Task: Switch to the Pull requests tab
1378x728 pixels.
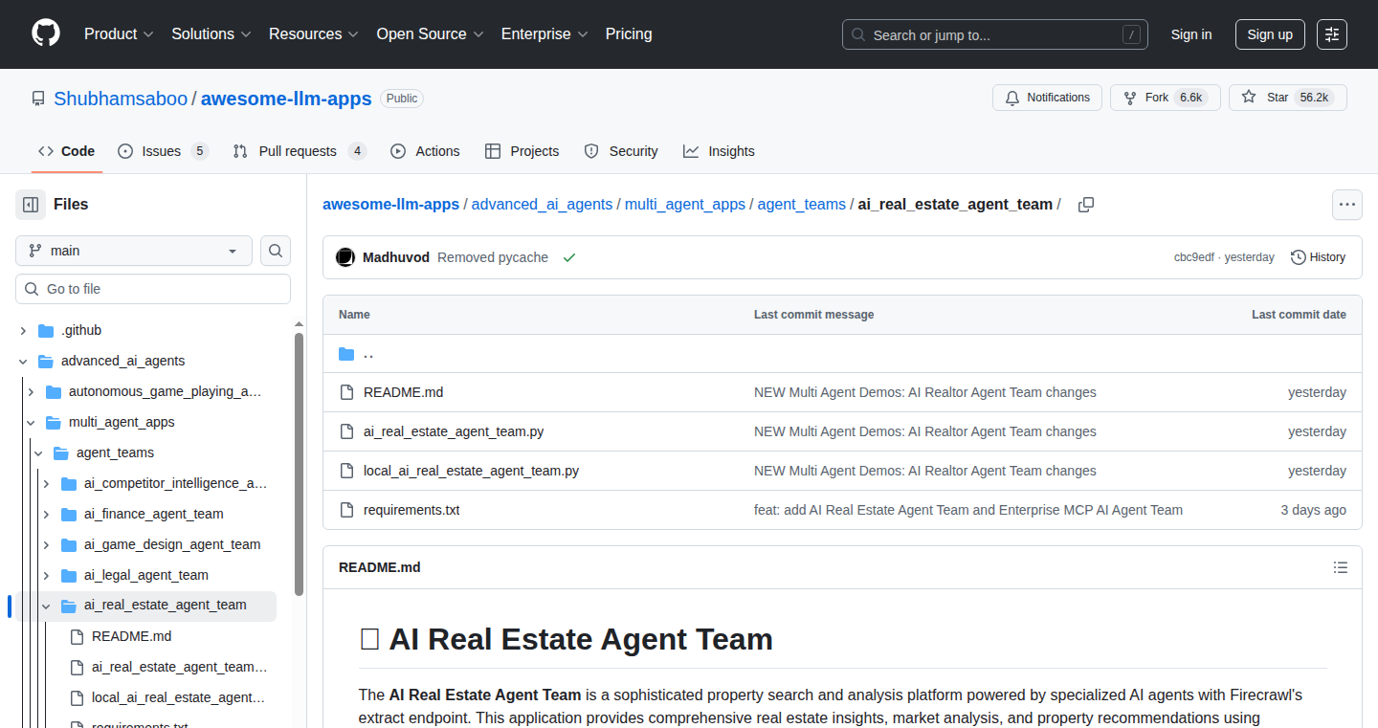Action: pos(300,151)
